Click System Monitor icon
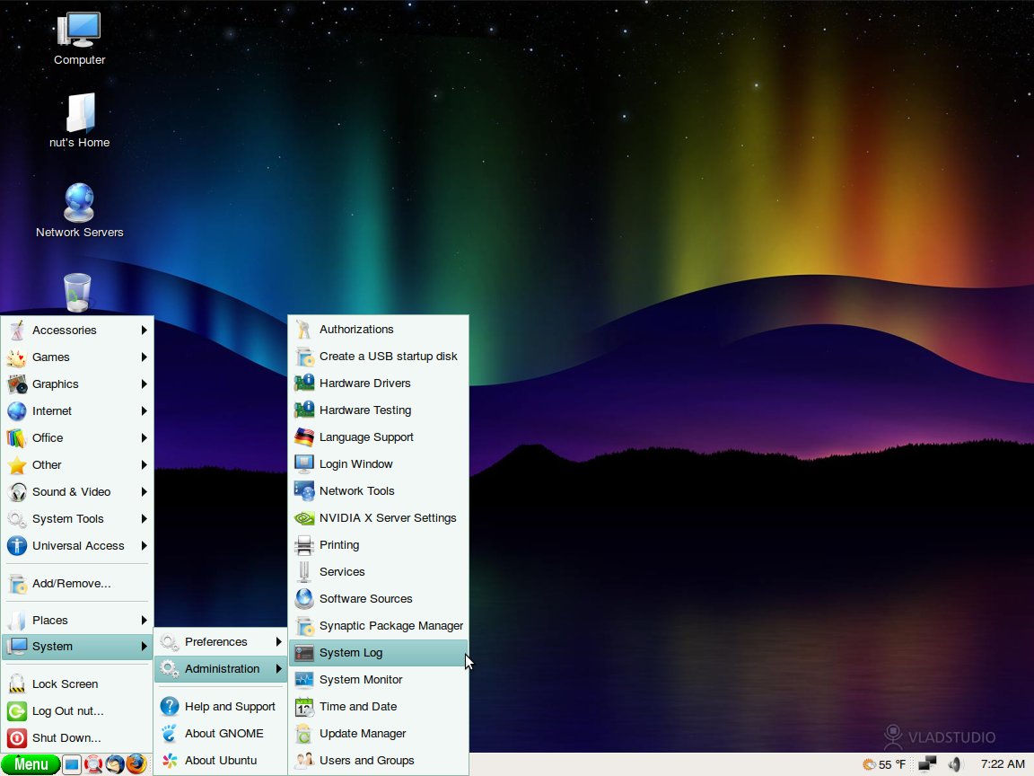Viewport: 1034px width, 776px height. pos(304,680)
